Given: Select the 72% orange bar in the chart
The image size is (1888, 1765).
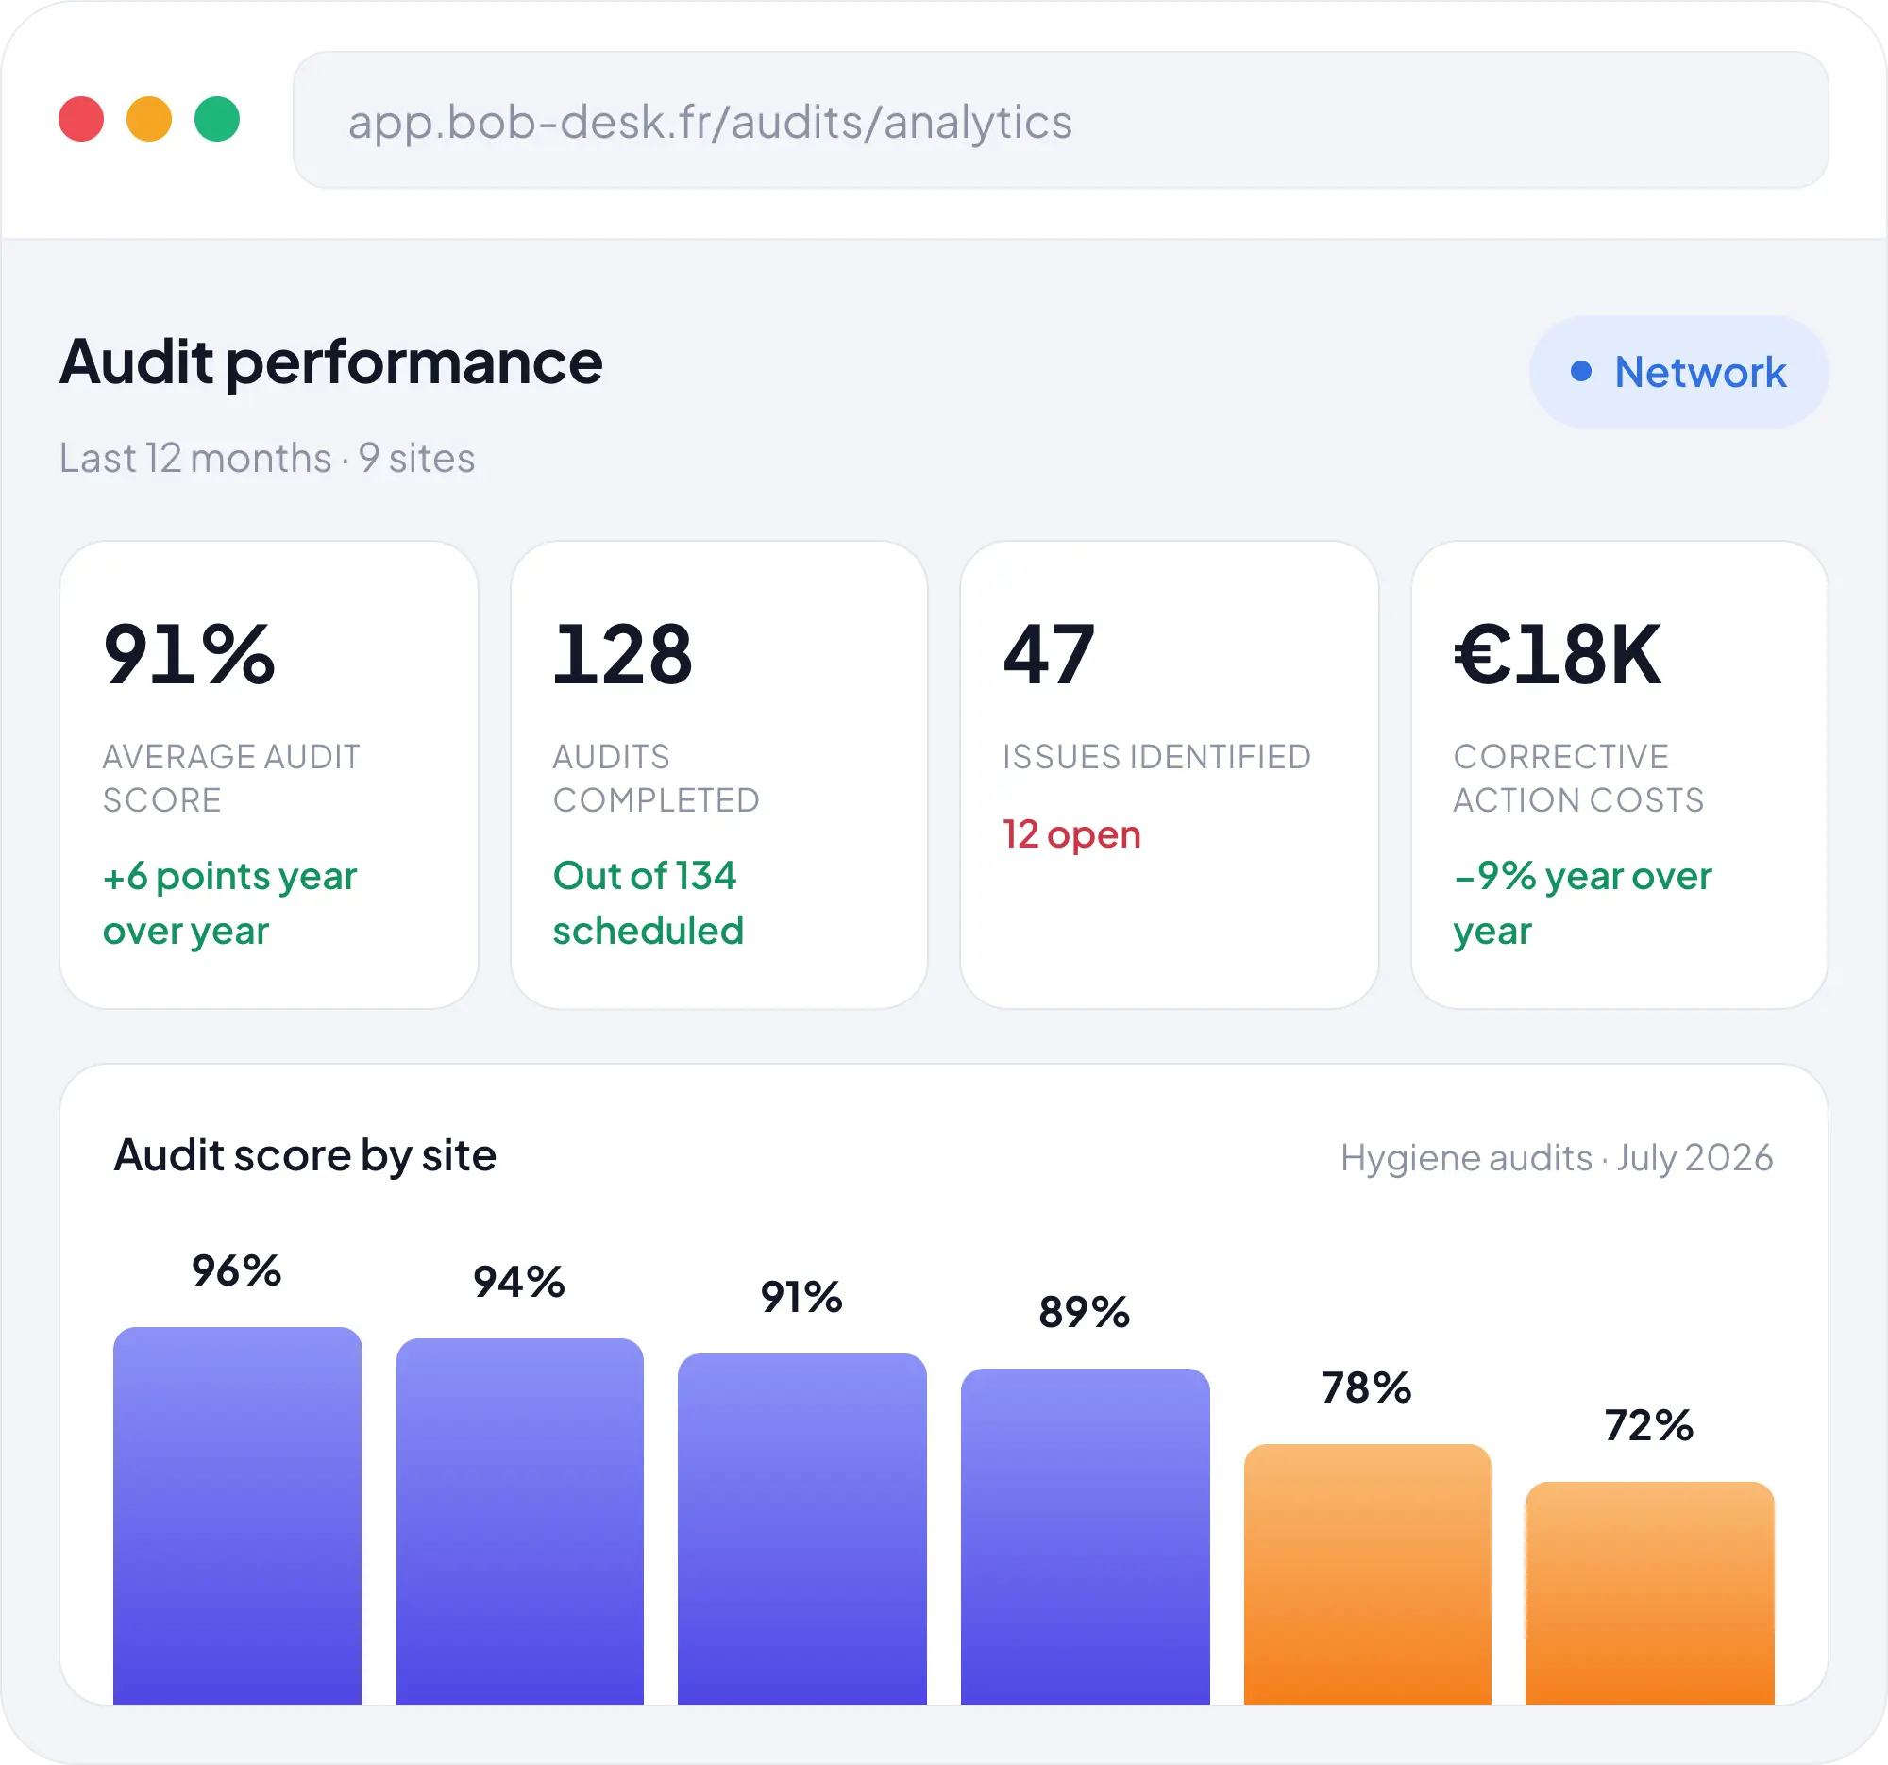Looking at the screenshot, I should (1649, 1593).
